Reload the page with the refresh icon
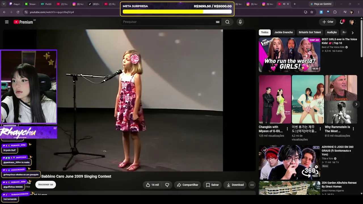This screenshot has width=363, height=204. pos(18,12)
